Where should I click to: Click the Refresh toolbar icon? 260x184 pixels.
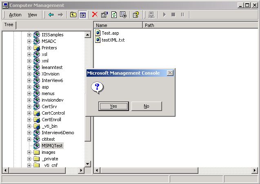114,15
